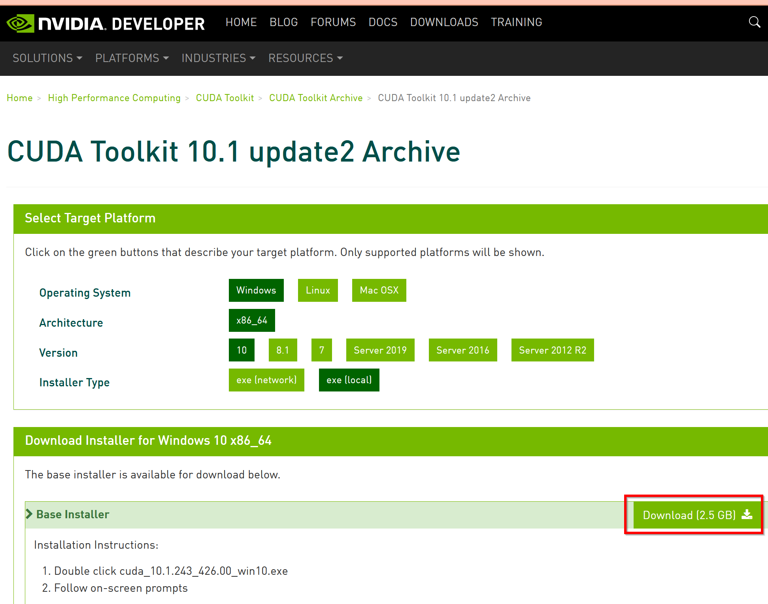Screen dimensions: 768x604
Task: Open the BLOG menu item
Action: pos(283,22)
